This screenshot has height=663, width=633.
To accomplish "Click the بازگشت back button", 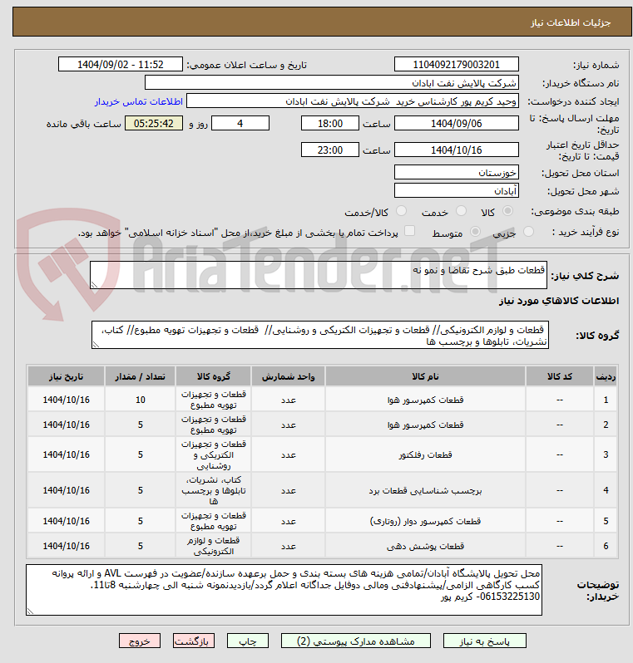I will point(194,641).
